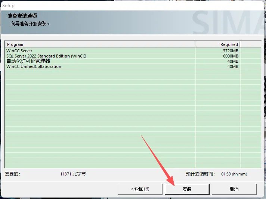Select the 自动化许可证管理器 row
Viewport: 266px width, 199px height.
click(x=133, y=61)
